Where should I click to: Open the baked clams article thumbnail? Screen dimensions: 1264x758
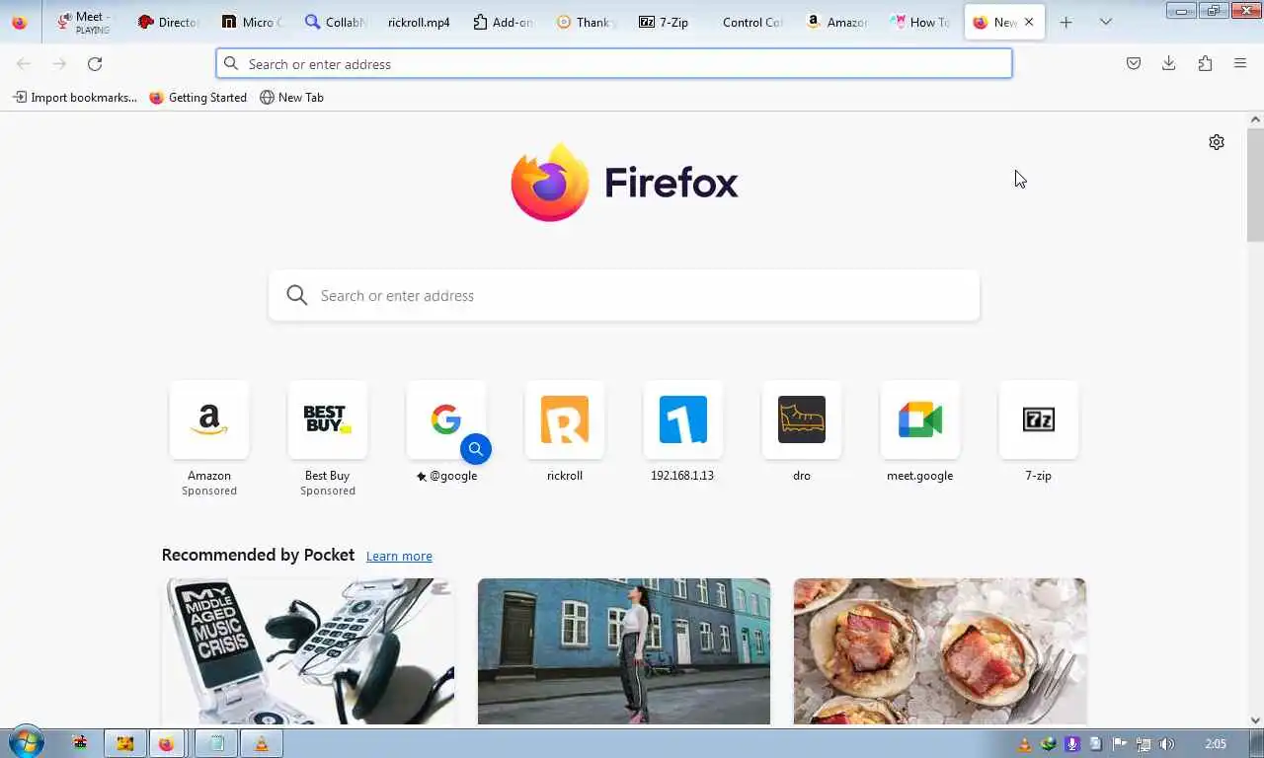click(940, 651)
